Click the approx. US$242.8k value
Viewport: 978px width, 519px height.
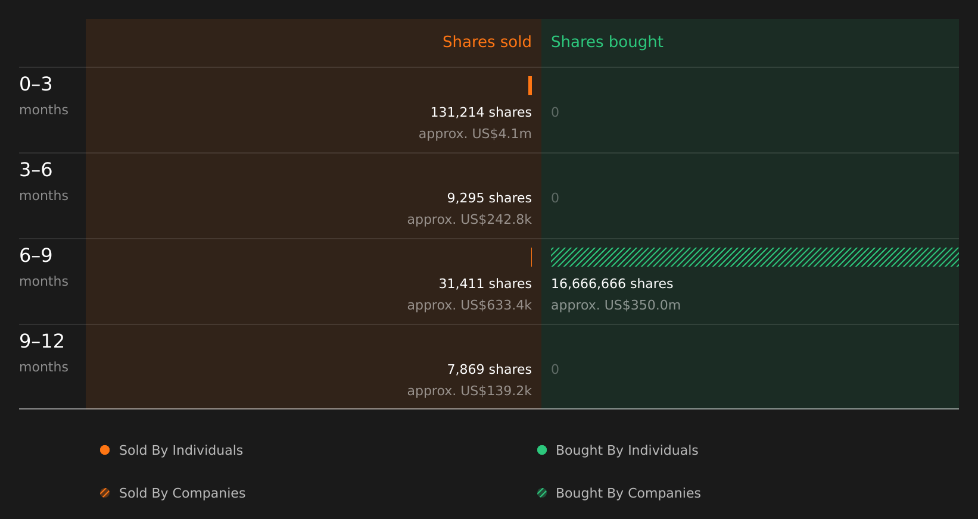click(x=469, y=220)
